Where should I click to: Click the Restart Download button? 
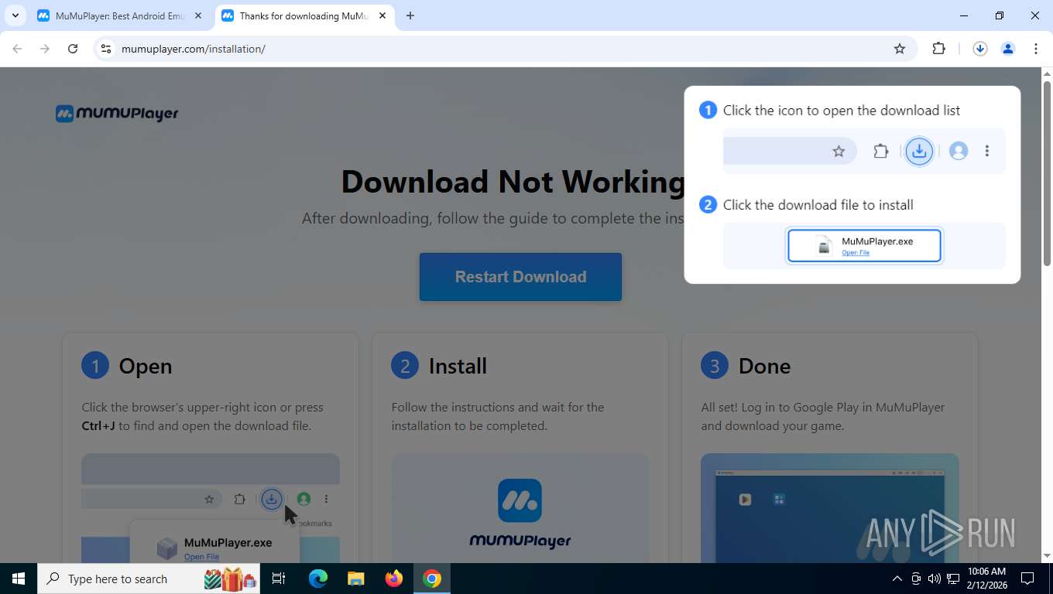click(x=520, y=277)
